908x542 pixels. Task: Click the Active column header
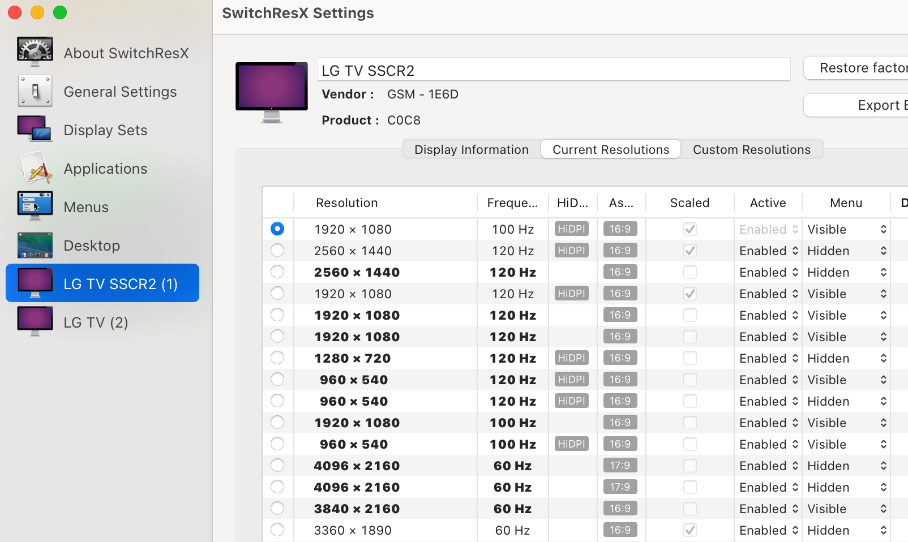pos(768,203)
